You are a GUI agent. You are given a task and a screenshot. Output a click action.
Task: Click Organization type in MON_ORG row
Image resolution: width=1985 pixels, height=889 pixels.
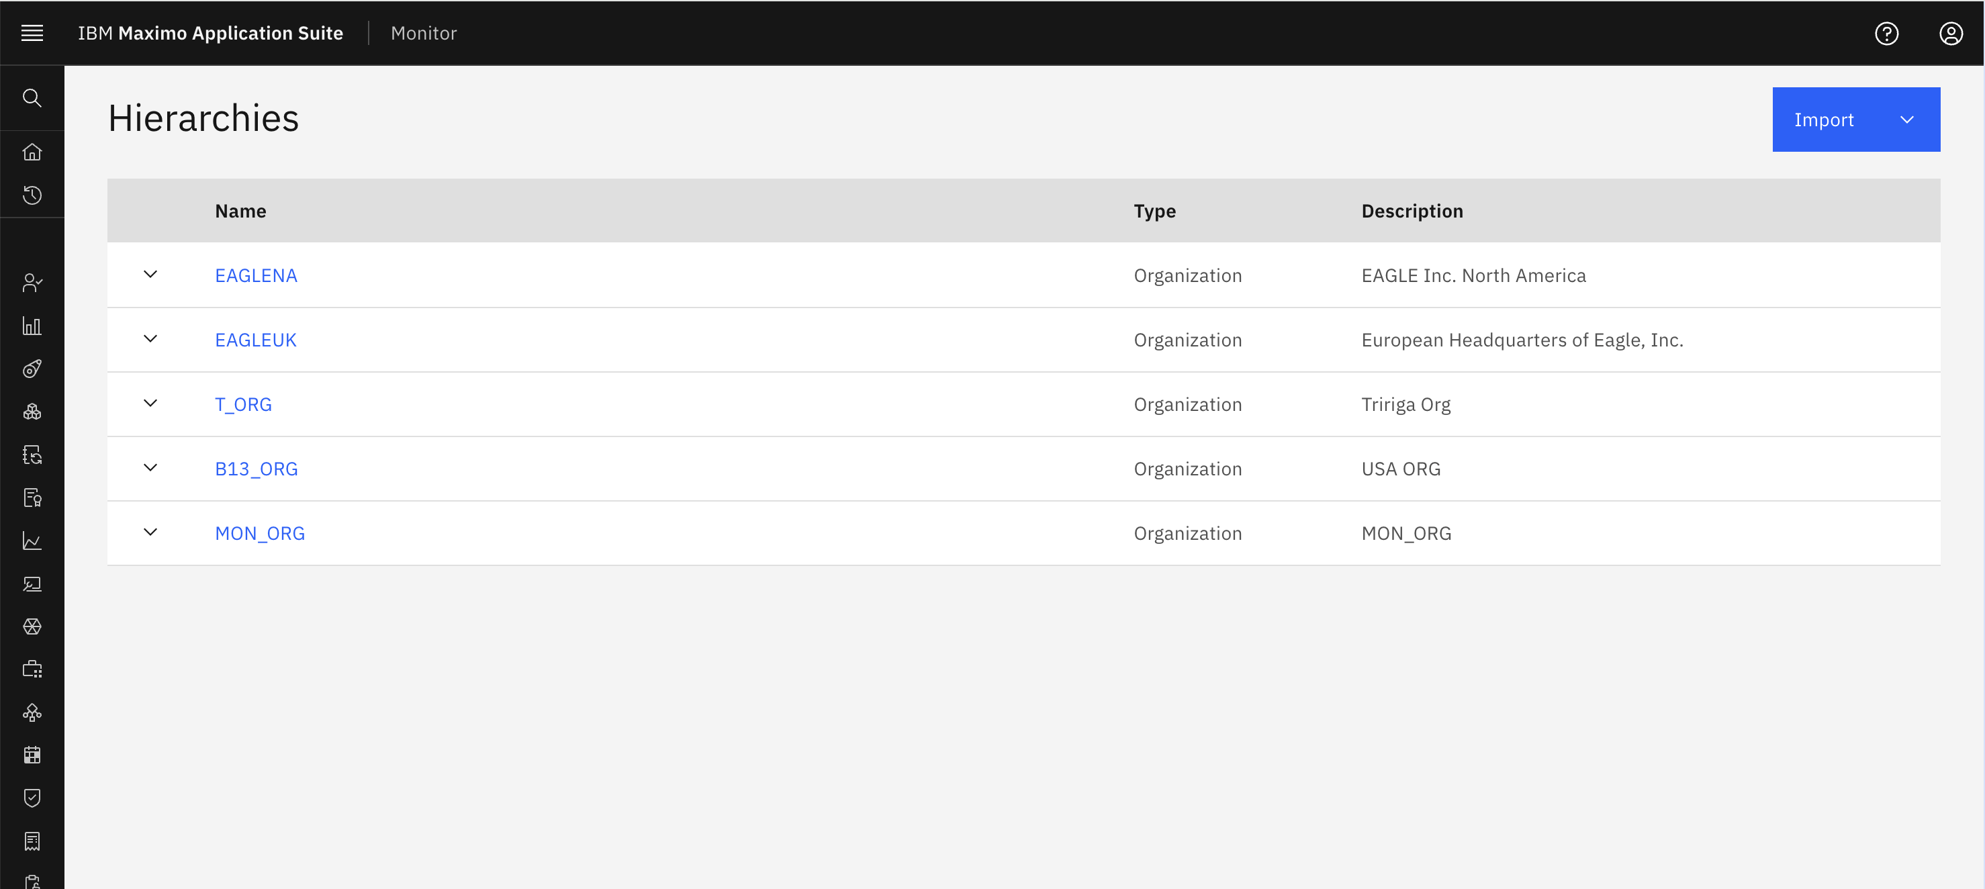tap(1187, 533)
